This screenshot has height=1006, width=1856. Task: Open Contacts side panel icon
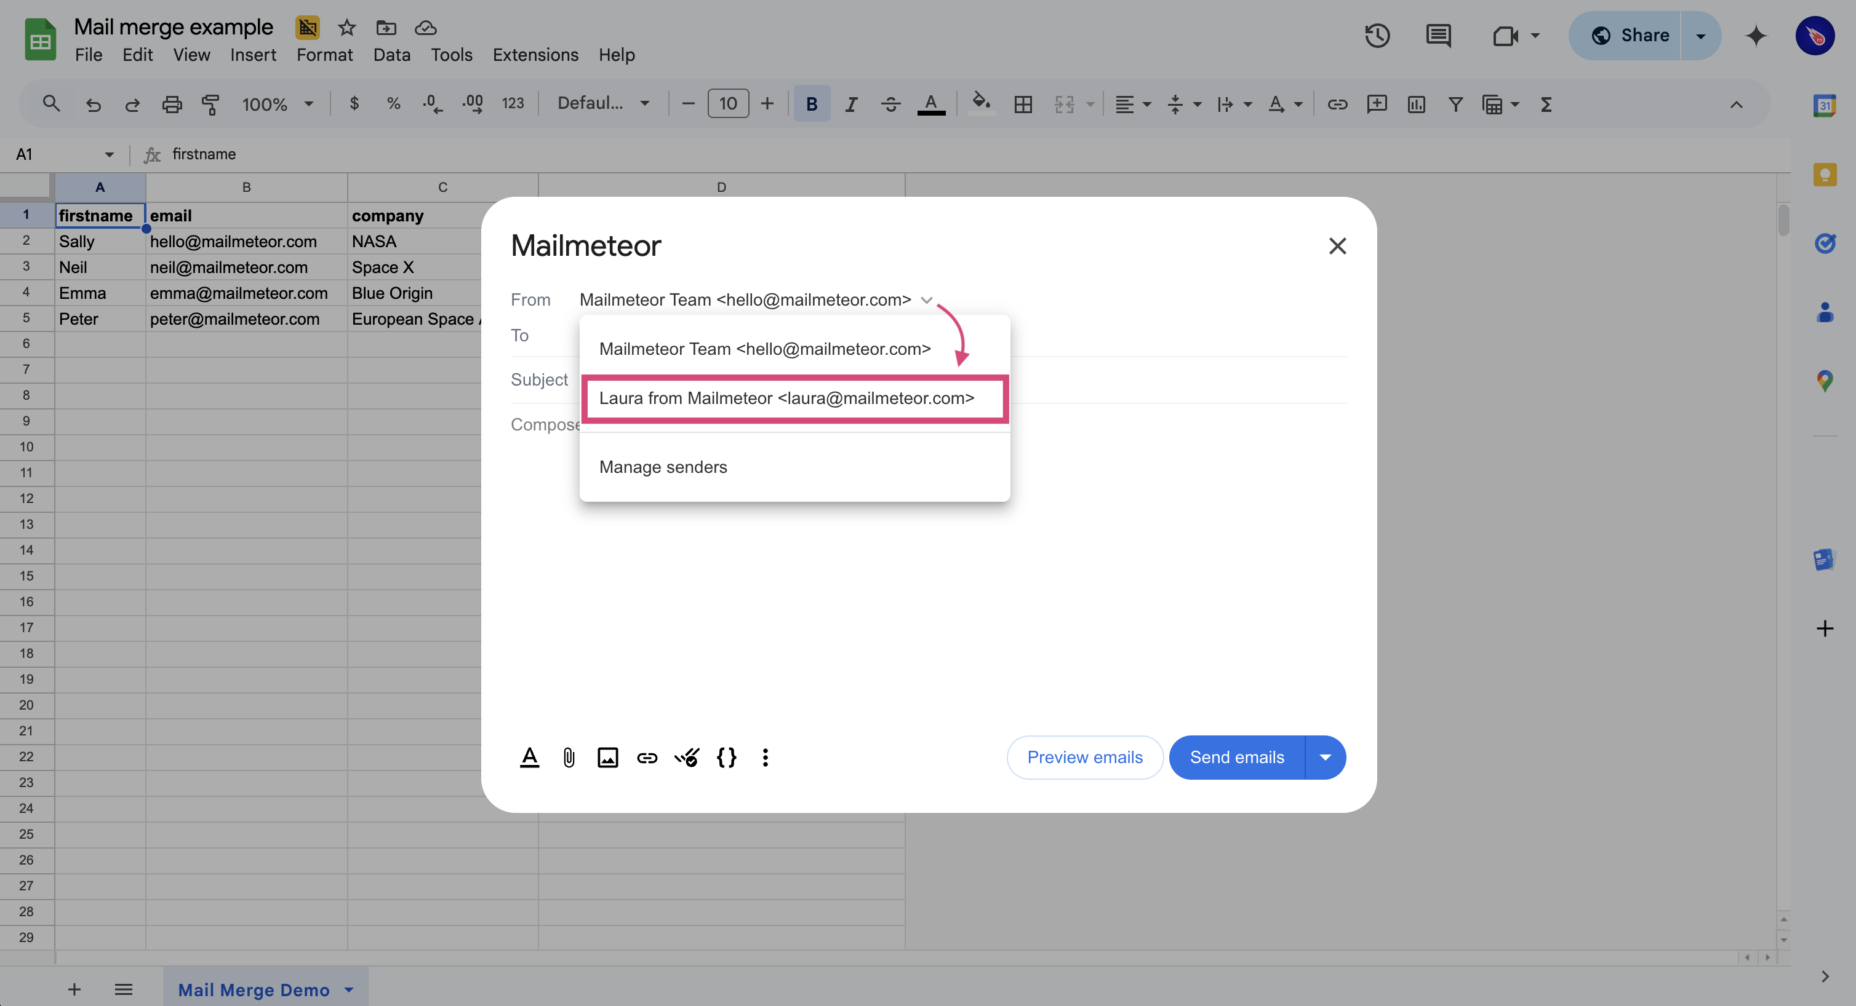pos(1824,312)
